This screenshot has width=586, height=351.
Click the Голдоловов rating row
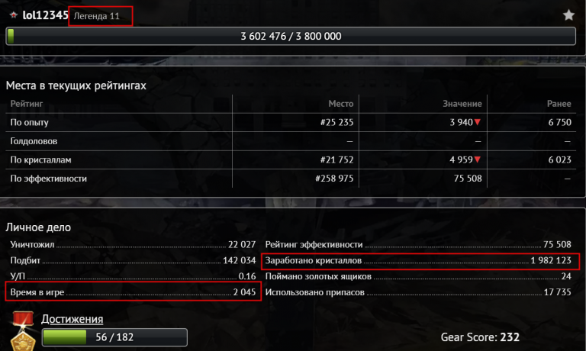pyautogui.click(x=291, y=141)
